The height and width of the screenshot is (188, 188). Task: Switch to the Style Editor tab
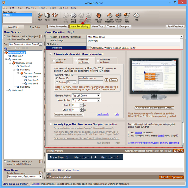pyautogui.click(x=35, y=27)
